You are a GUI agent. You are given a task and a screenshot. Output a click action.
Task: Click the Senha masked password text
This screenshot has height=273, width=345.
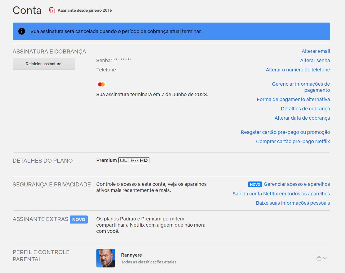pos(114,60)
